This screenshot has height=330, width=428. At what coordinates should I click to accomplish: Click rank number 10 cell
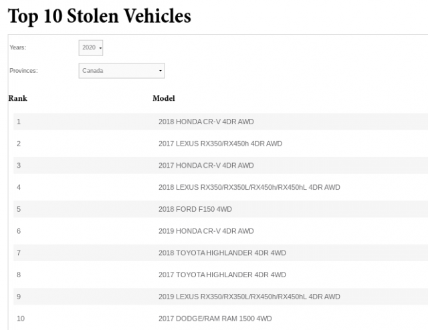tap(21, 319)
